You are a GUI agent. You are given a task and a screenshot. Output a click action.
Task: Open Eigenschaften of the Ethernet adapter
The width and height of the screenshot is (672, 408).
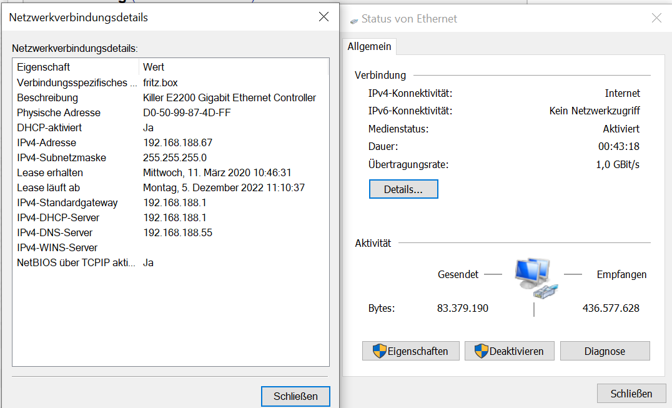pos(410,351)
